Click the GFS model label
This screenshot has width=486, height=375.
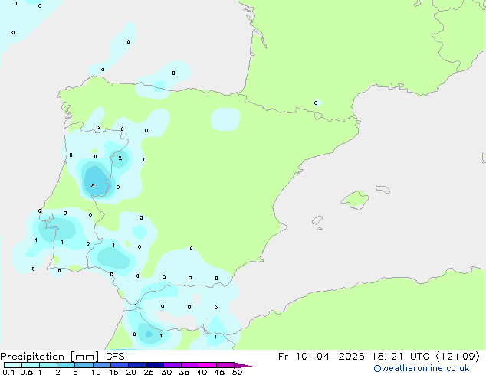[x=116, y=356]
